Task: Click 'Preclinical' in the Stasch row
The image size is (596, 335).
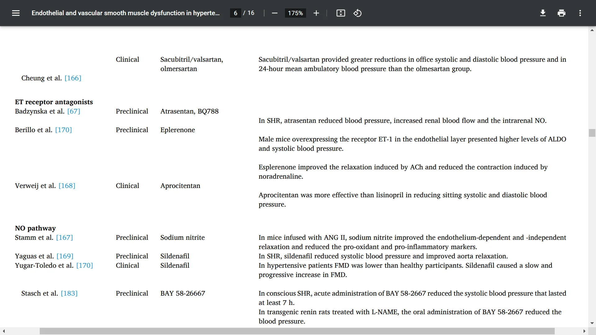Action: point(132,293)
